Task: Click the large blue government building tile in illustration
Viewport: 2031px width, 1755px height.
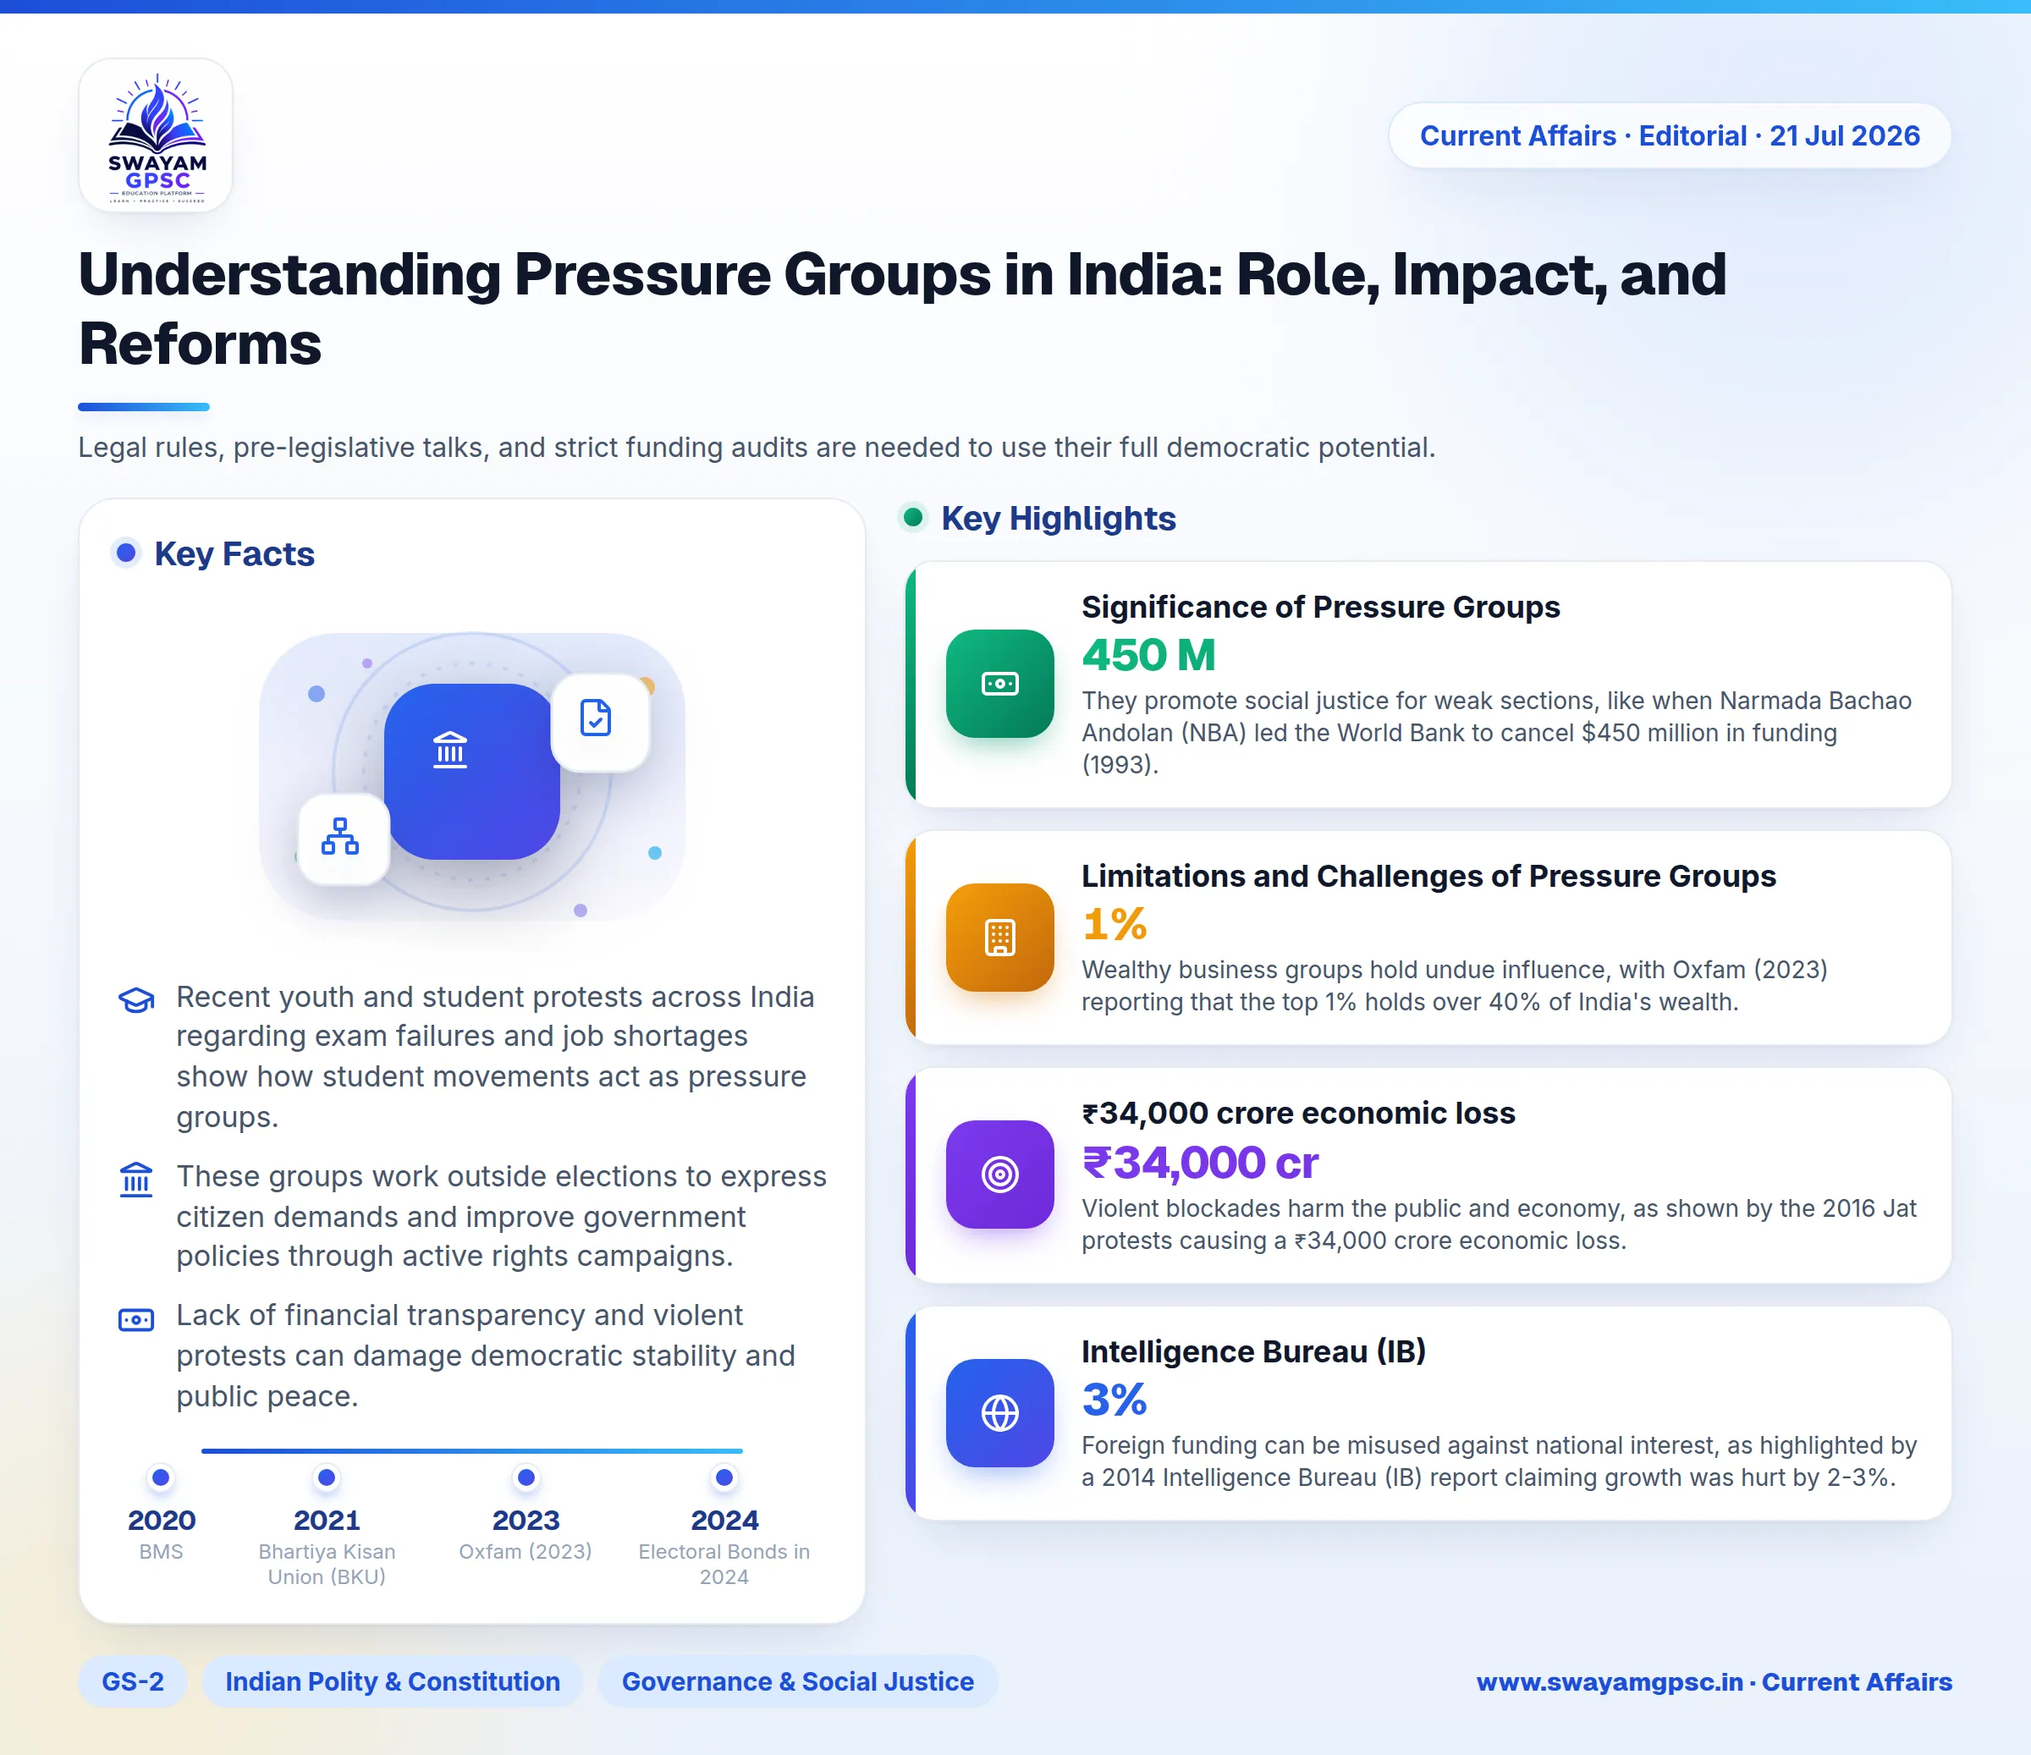Action: pyautogui.click(x=471, y=771)
